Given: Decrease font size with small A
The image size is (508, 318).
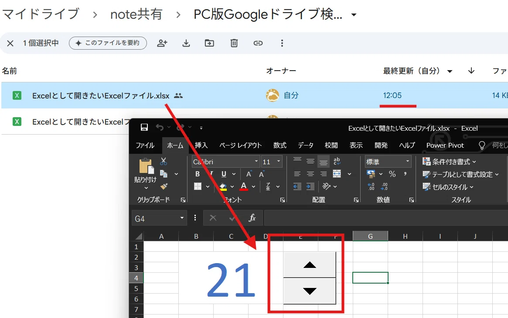Looking at the screenshot, I should [x=262, y=174].
